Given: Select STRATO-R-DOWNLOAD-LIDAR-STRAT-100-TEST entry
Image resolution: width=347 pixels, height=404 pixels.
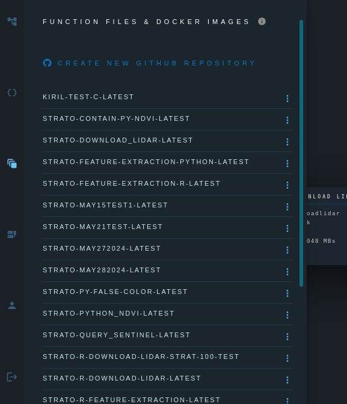Looking at the screenshot, I should pyautogui.click(x=141, y=357).
